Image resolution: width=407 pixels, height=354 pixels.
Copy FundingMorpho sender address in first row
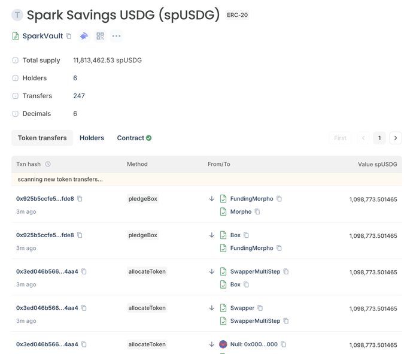point(280,199)
